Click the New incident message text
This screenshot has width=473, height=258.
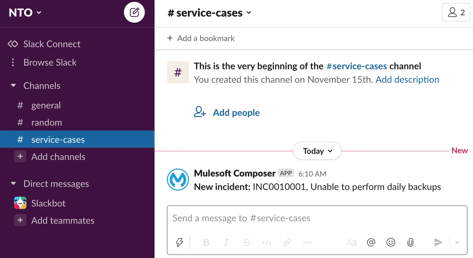(317, 187)
